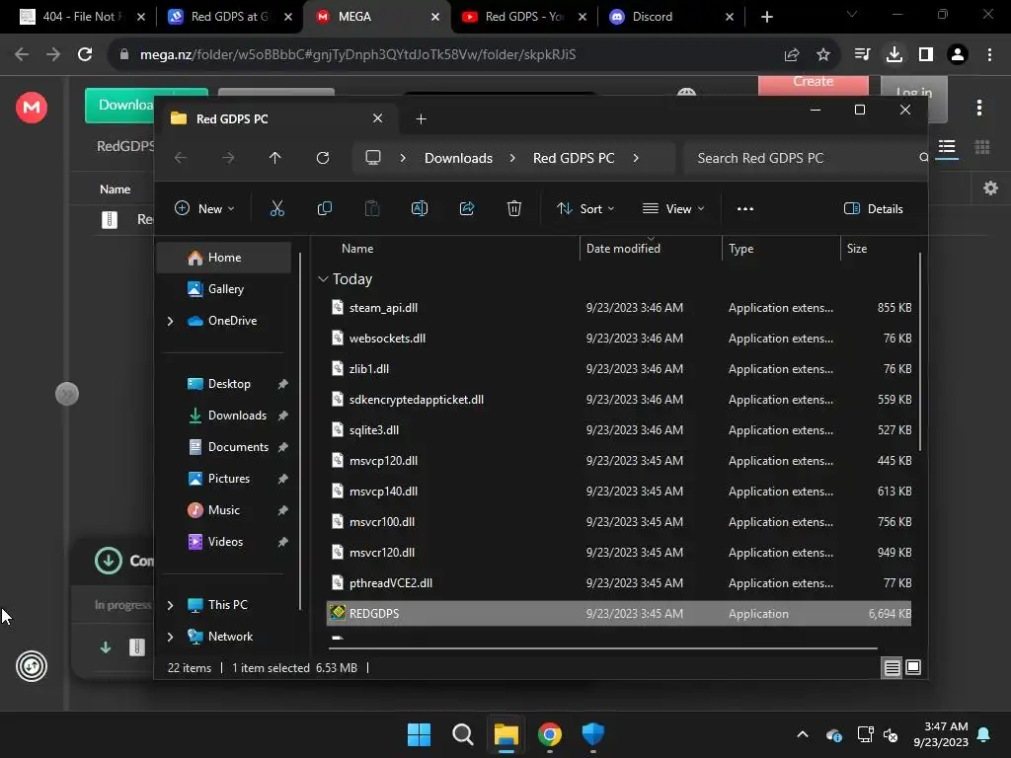Click MEGA grid view icon
Viewport: 1011px width, 758px height.
pyautogui.click(x=982, y=148)
